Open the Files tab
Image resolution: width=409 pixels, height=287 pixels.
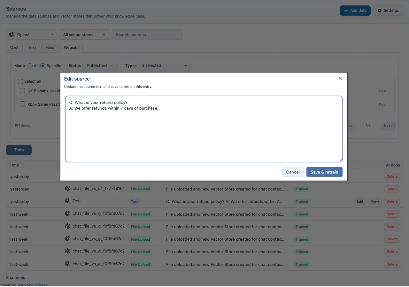coord(50,47)
